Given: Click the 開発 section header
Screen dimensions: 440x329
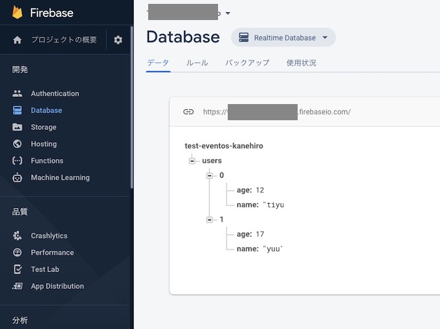Looking at the screenshot, I should pyautogui.click(x=19, y=70).
